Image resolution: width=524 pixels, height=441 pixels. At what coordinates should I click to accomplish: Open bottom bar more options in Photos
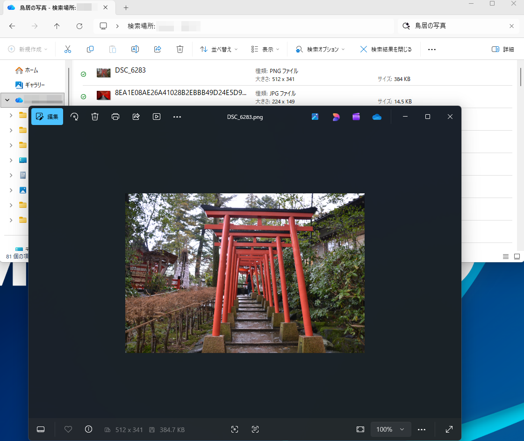(x=422, y=430)
